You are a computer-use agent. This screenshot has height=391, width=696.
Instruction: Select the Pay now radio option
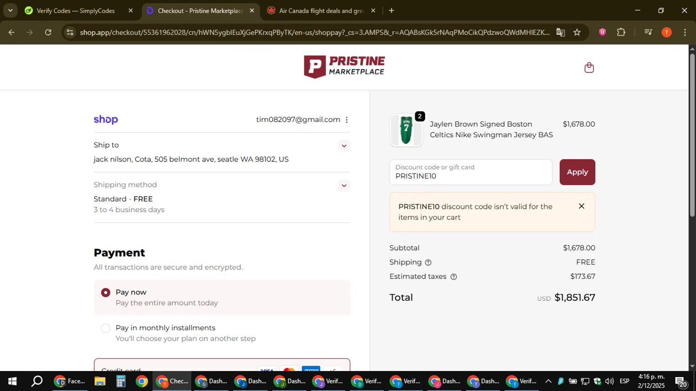[106, 293]
